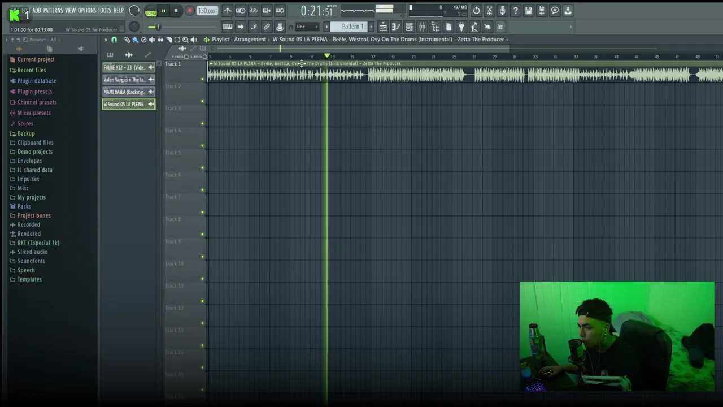Toggle multilink to controllers icon

280,27
